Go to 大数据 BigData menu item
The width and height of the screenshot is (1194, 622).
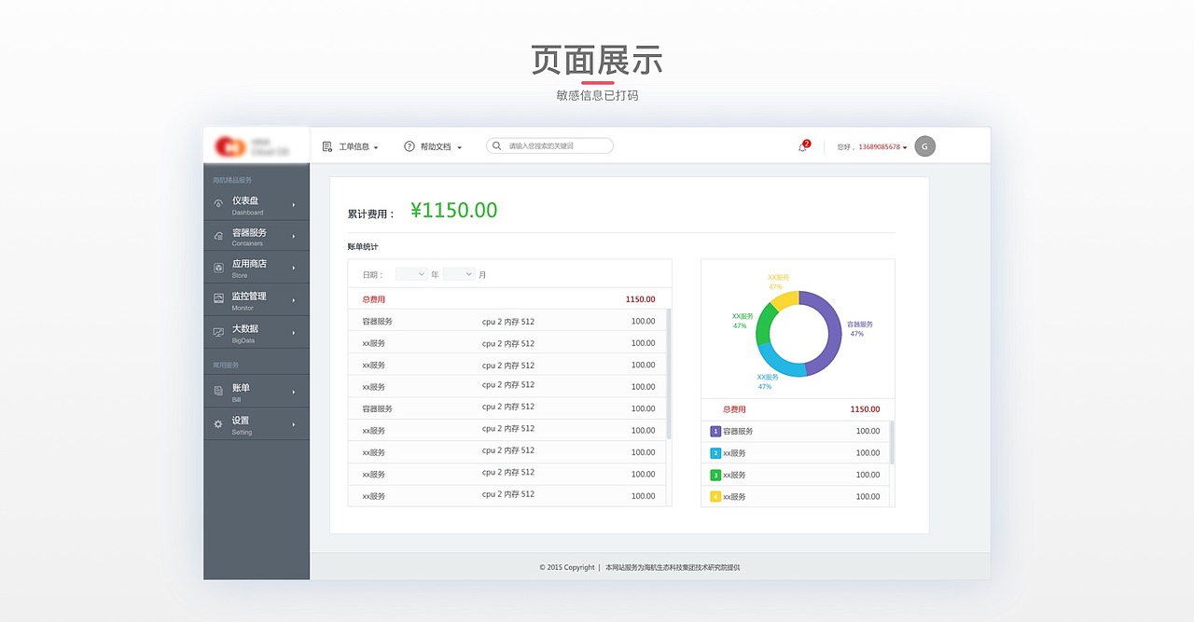(257, 332)
